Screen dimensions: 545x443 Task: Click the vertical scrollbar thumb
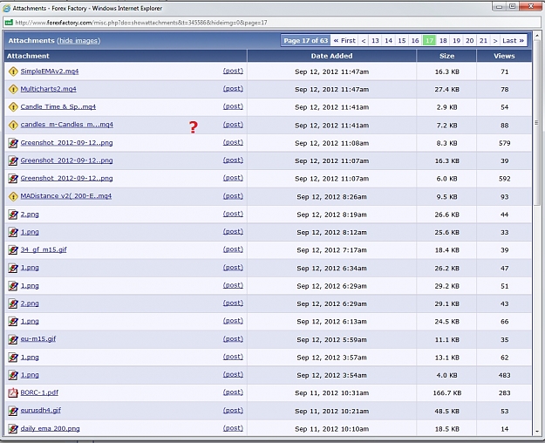(536, 122)
